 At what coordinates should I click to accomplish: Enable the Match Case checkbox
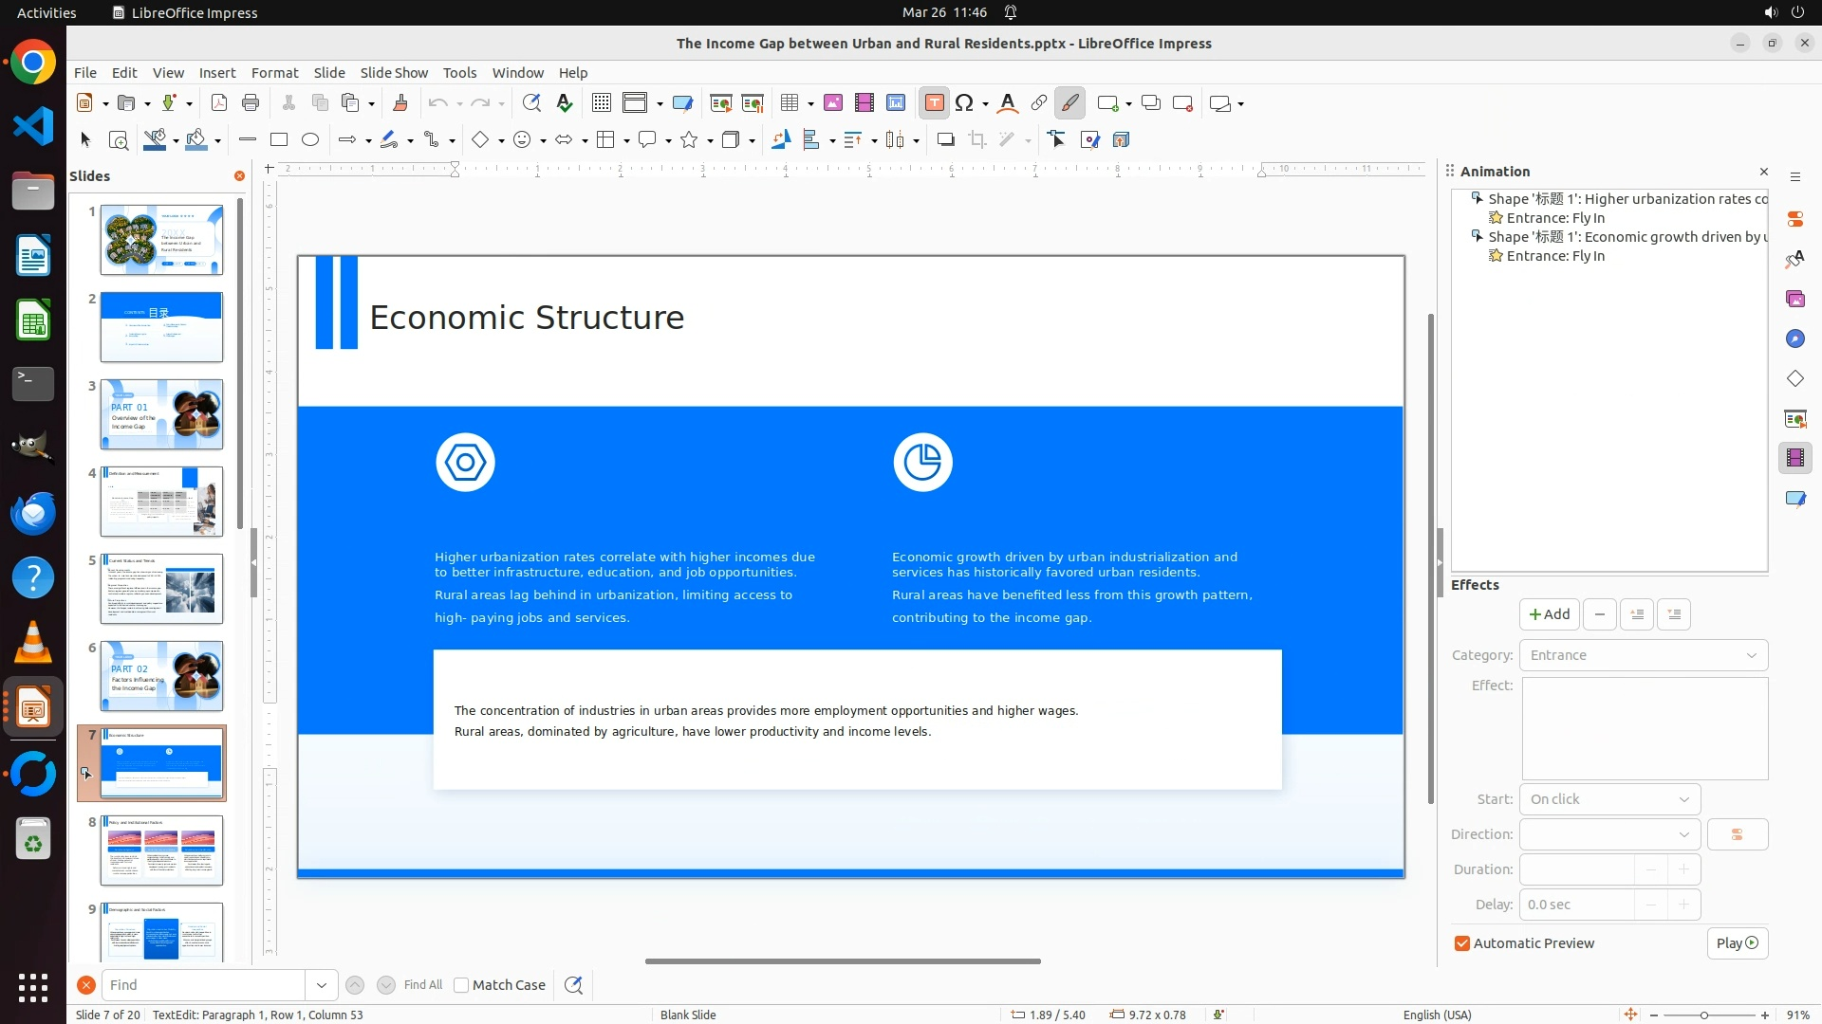(461, 985)
